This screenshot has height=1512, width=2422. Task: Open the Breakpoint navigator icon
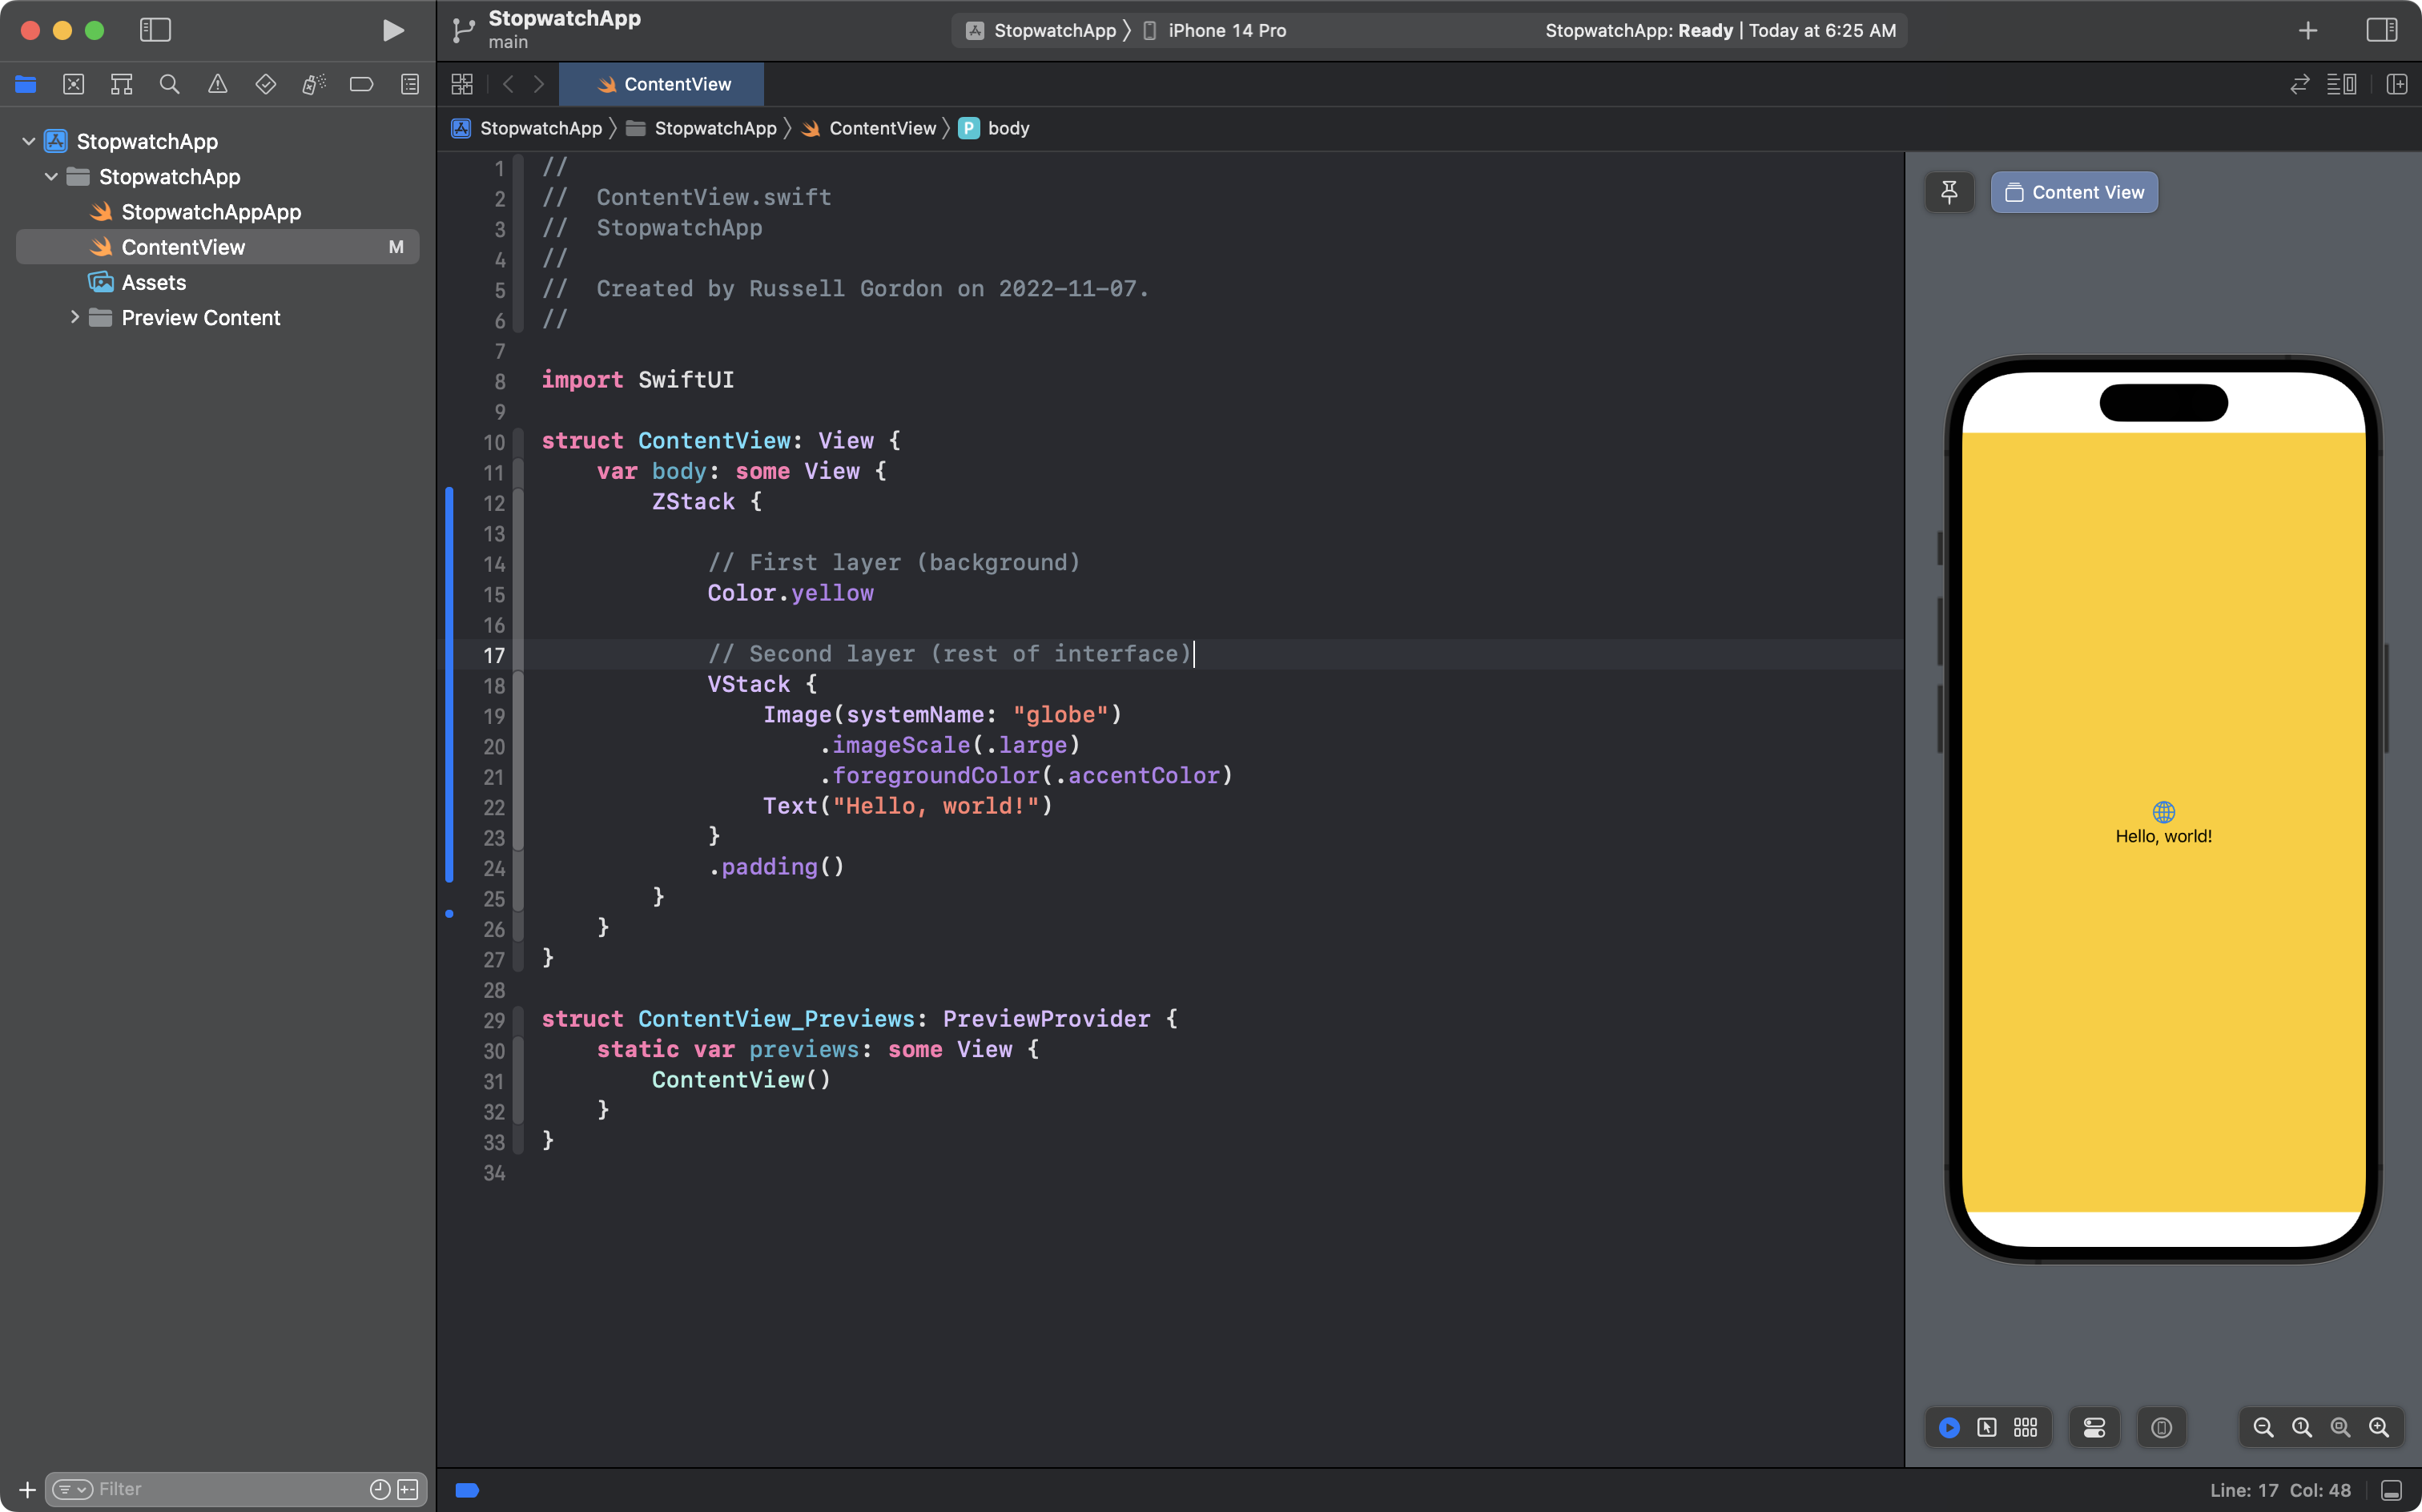click(361, 84)
